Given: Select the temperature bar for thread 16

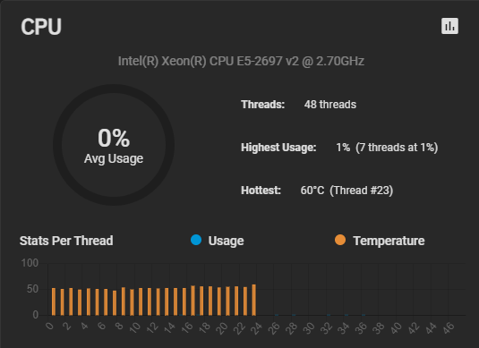Looking at the screenshot, I should coord(192,301).
